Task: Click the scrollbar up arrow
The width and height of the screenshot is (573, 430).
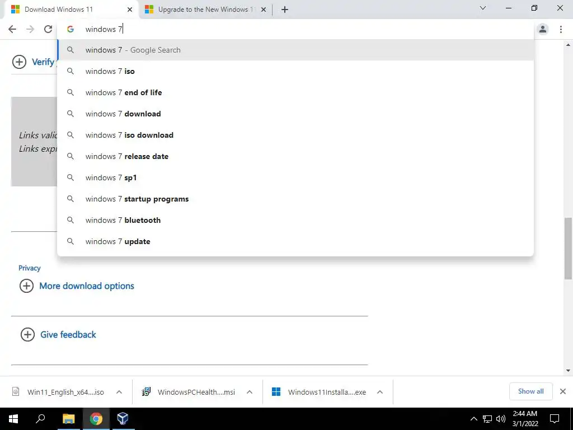Action: [568, 45]
